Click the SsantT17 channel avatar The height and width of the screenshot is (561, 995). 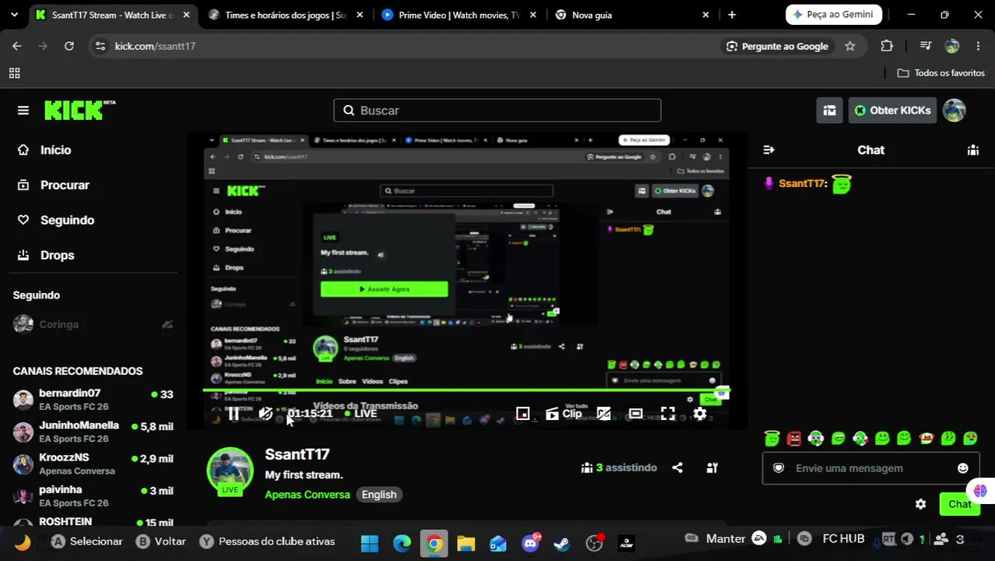(230, 471)
